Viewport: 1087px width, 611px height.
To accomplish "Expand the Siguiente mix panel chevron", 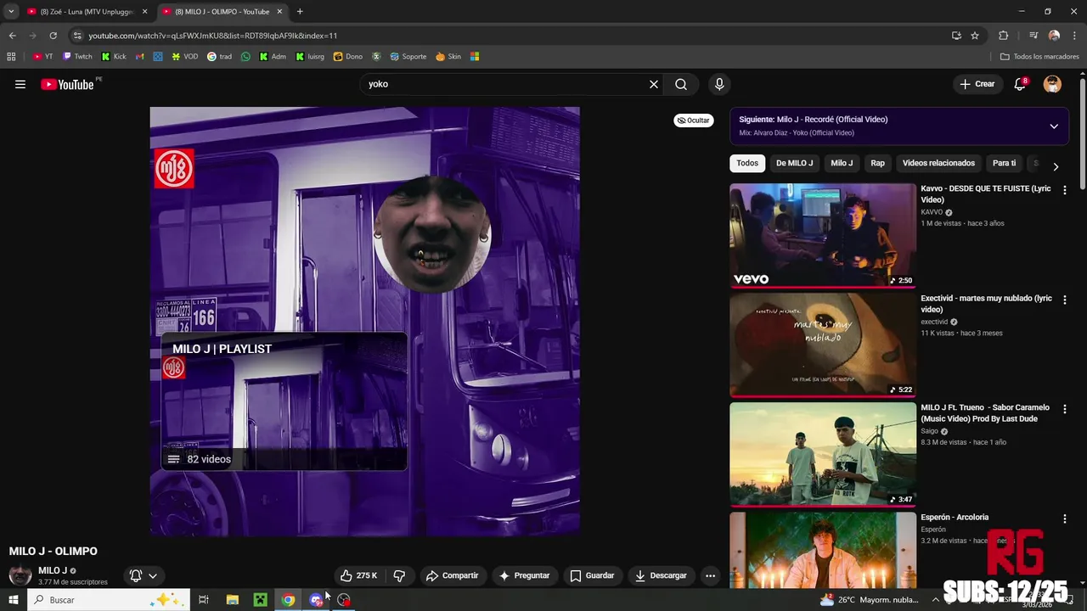I will (1054, 126).
